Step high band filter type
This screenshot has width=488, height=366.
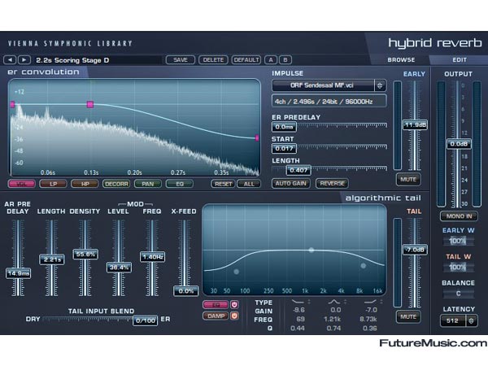(x=381, y=302)
